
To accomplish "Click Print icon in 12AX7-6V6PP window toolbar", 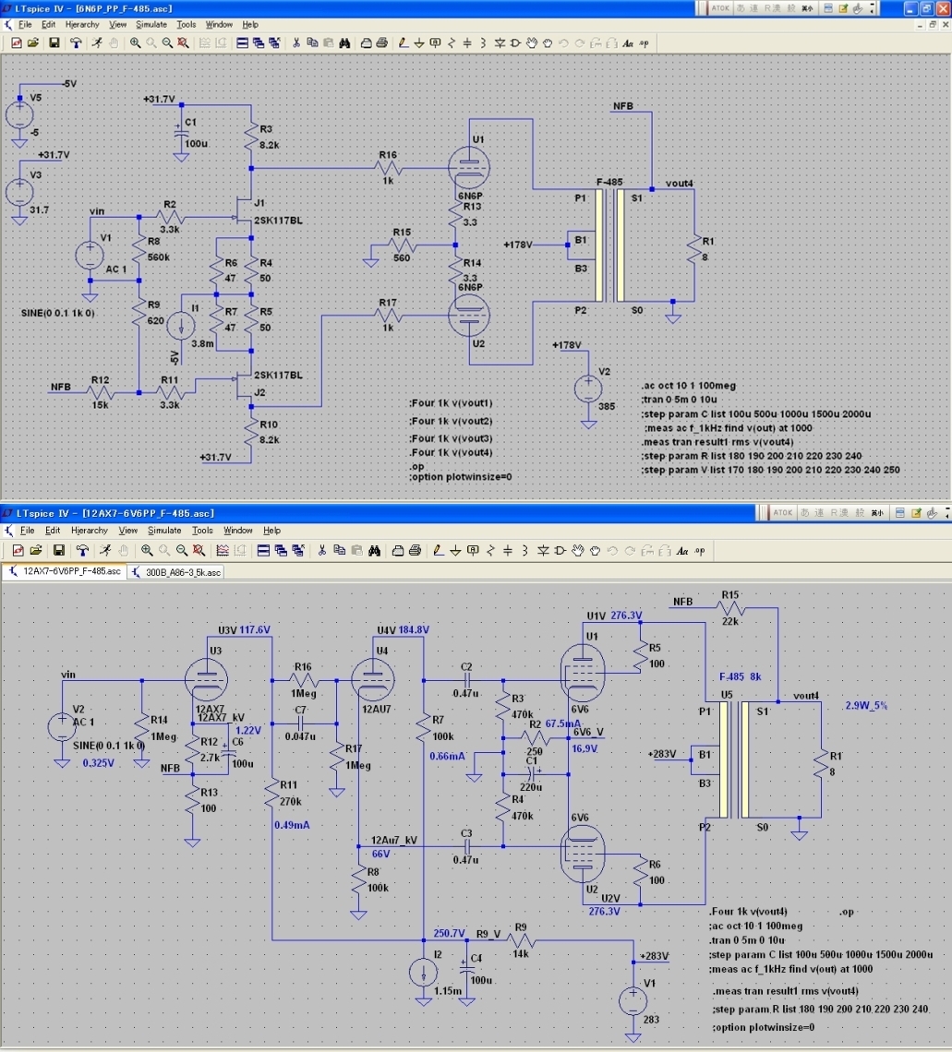I will click(415, 551).
